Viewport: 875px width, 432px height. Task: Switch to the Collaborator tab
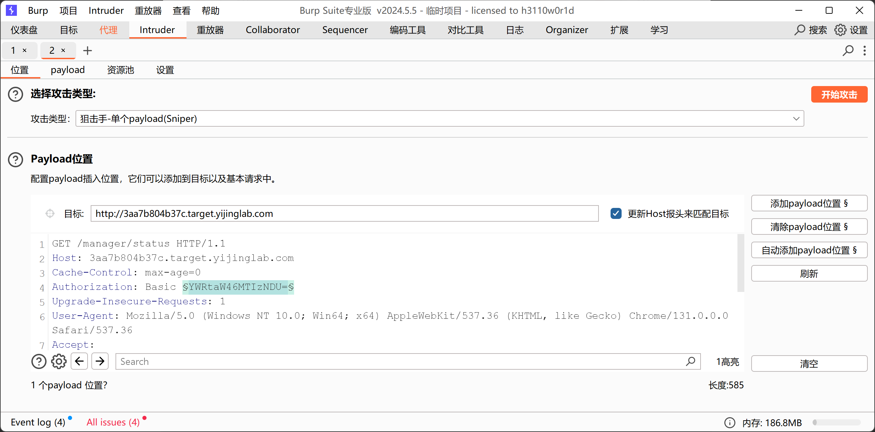(x=273, y=30)
